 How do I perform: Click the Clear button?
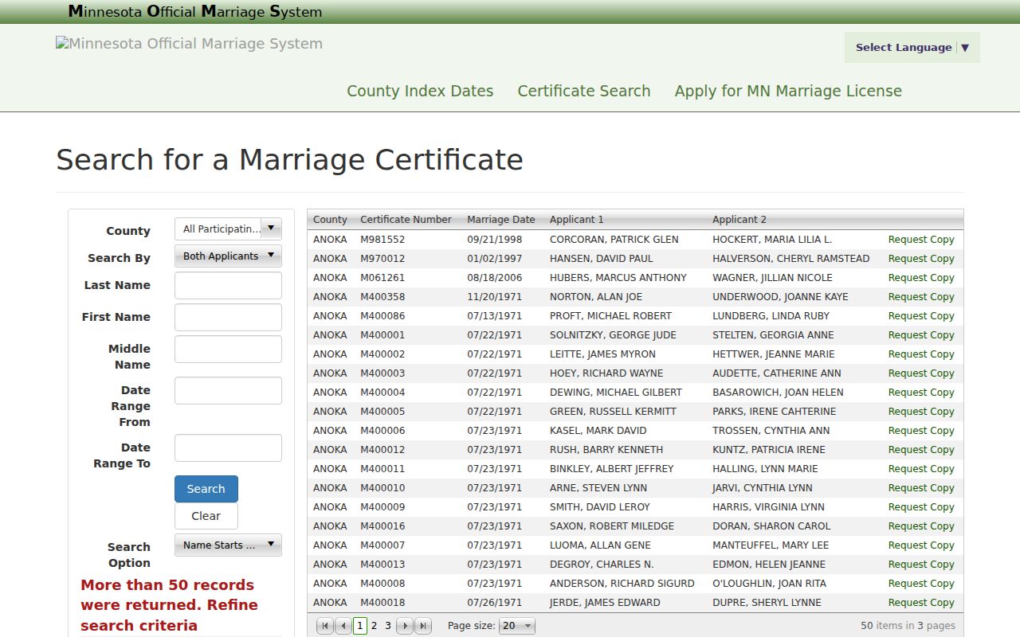click(x=206, y=516)
